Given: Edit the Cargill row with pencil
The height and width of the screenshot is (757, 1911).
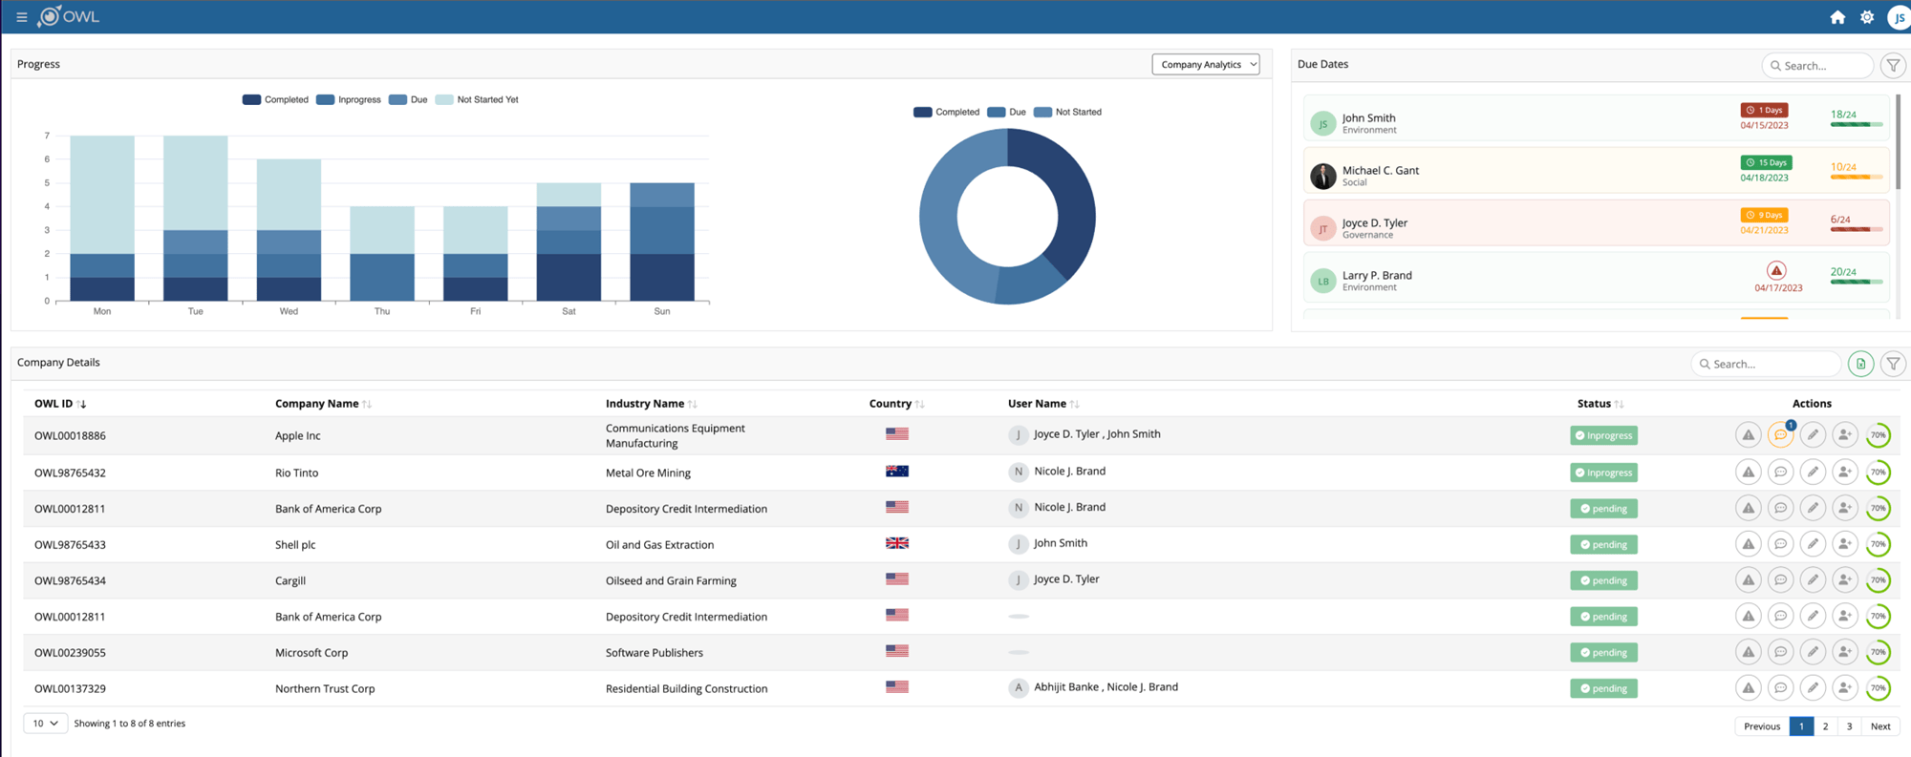Looking at the screenshot, I should [1813, 579].
